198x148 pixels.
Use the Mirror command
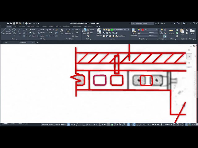pos(41,33)
